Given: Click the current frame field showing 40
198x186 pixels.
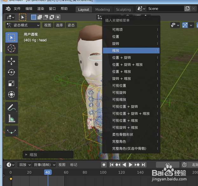Looking at the screenshot, I should point(167,165).
